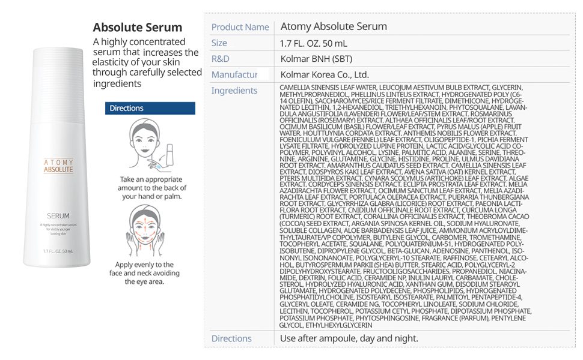Select the "Atomy Absolute Serum" product name value
The image size is (583, 360).
[334, 27]
